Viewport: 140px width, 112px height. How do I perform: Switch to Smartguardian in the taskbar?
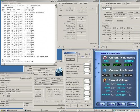15,111
